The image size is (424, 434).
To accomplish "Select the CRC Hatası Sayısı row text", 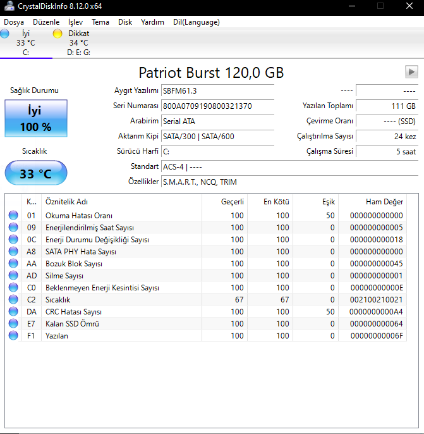I will tap(73, 312).
